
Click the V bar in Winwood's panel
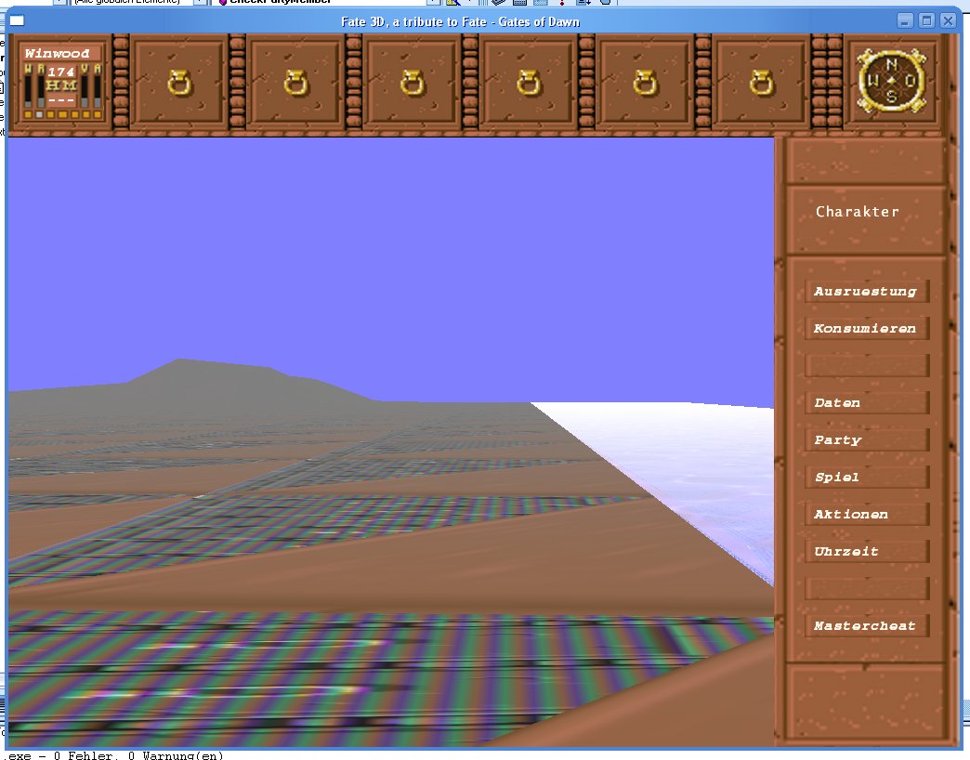click(x=85, y=91)
